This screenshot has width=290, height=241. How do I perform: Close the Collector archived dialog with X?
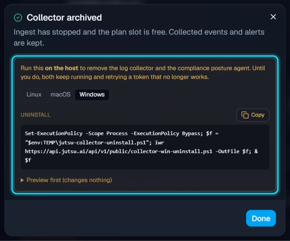273,17
